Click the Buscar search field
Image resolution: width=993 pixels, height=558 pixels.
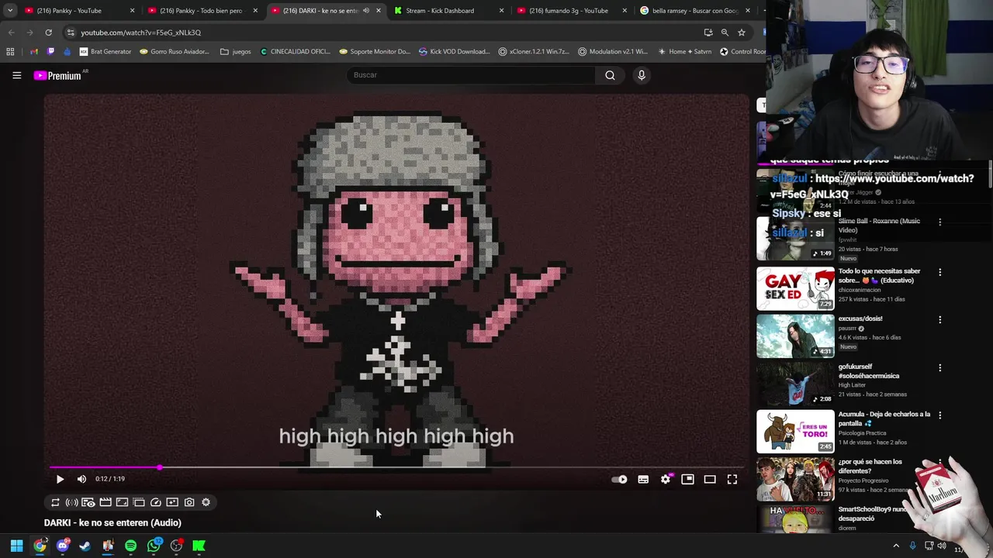470,75
